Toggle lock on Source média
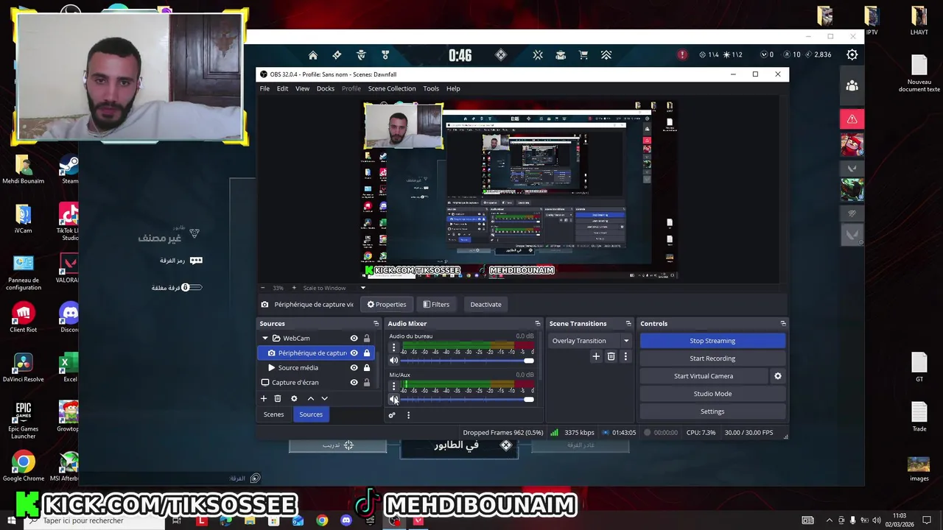943x530 pixels. click(x=367, y=368)
